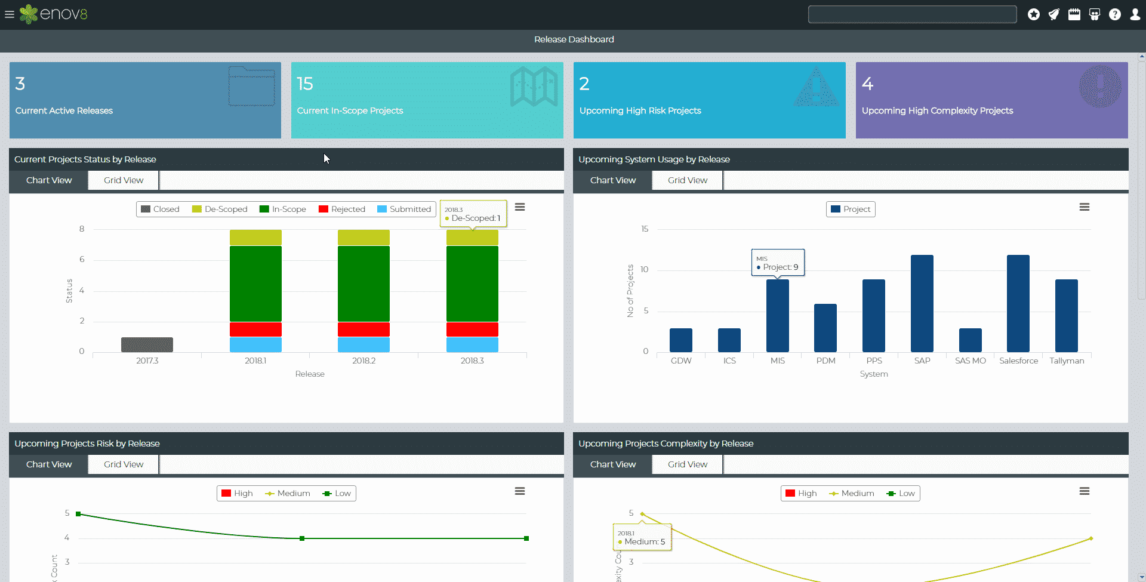
Task: Open Upcoming High Risk Projects tile
Action: (709, 100)
